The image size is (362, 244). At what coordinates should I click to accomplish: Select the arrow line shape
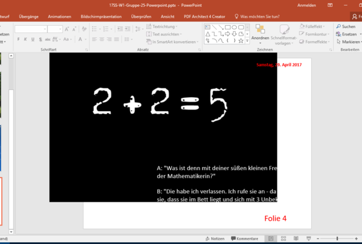pos(221,27)
